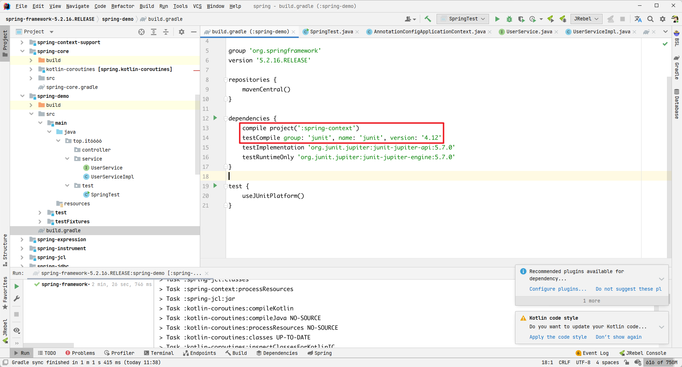The height and width of the screenshot is (367, 682).
Task: Click the locate file target icon in Project panel
Action: coord(141,32)
